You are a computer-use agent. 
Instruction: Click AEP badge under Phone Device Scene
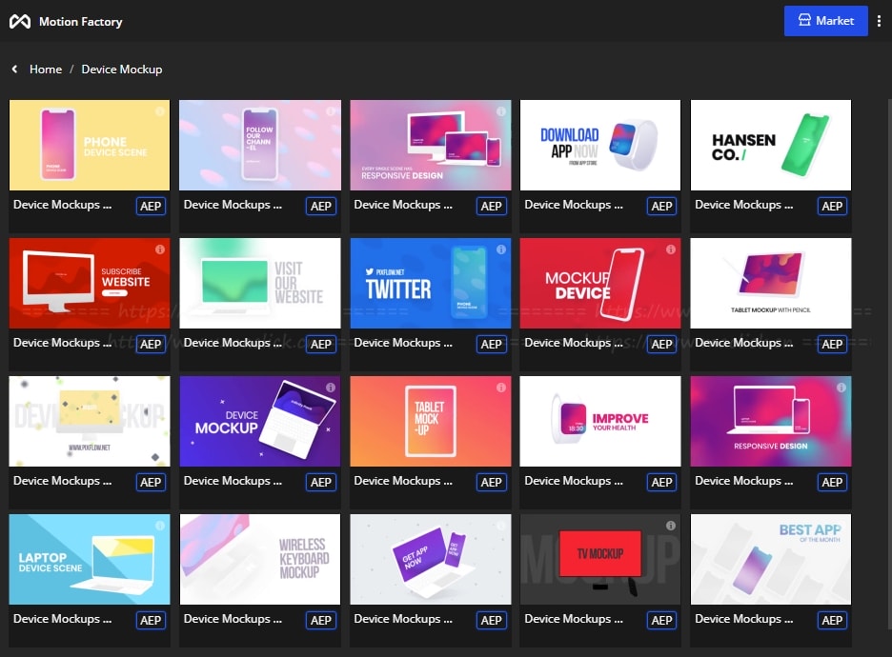[151, 206]
